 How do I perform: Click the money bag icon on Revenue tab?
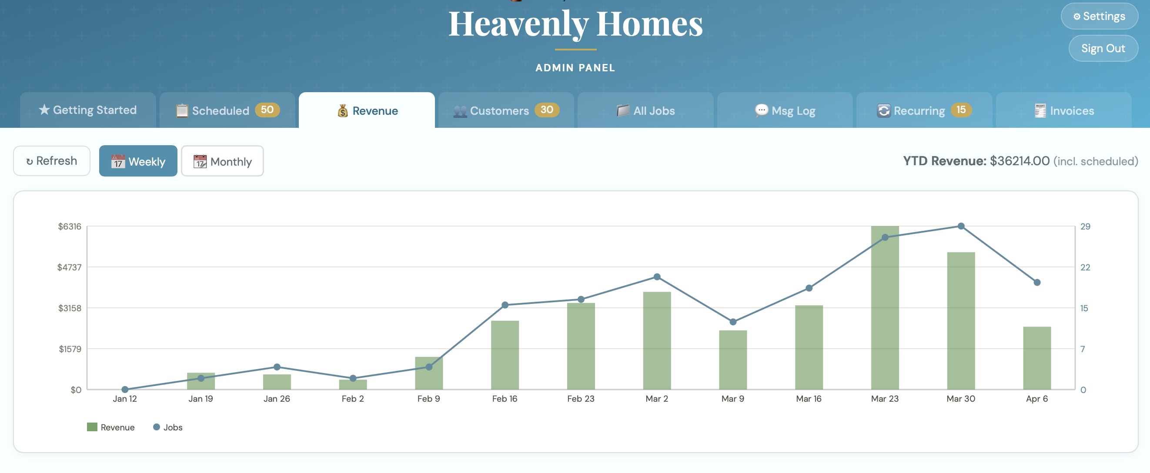click(342, 111)
